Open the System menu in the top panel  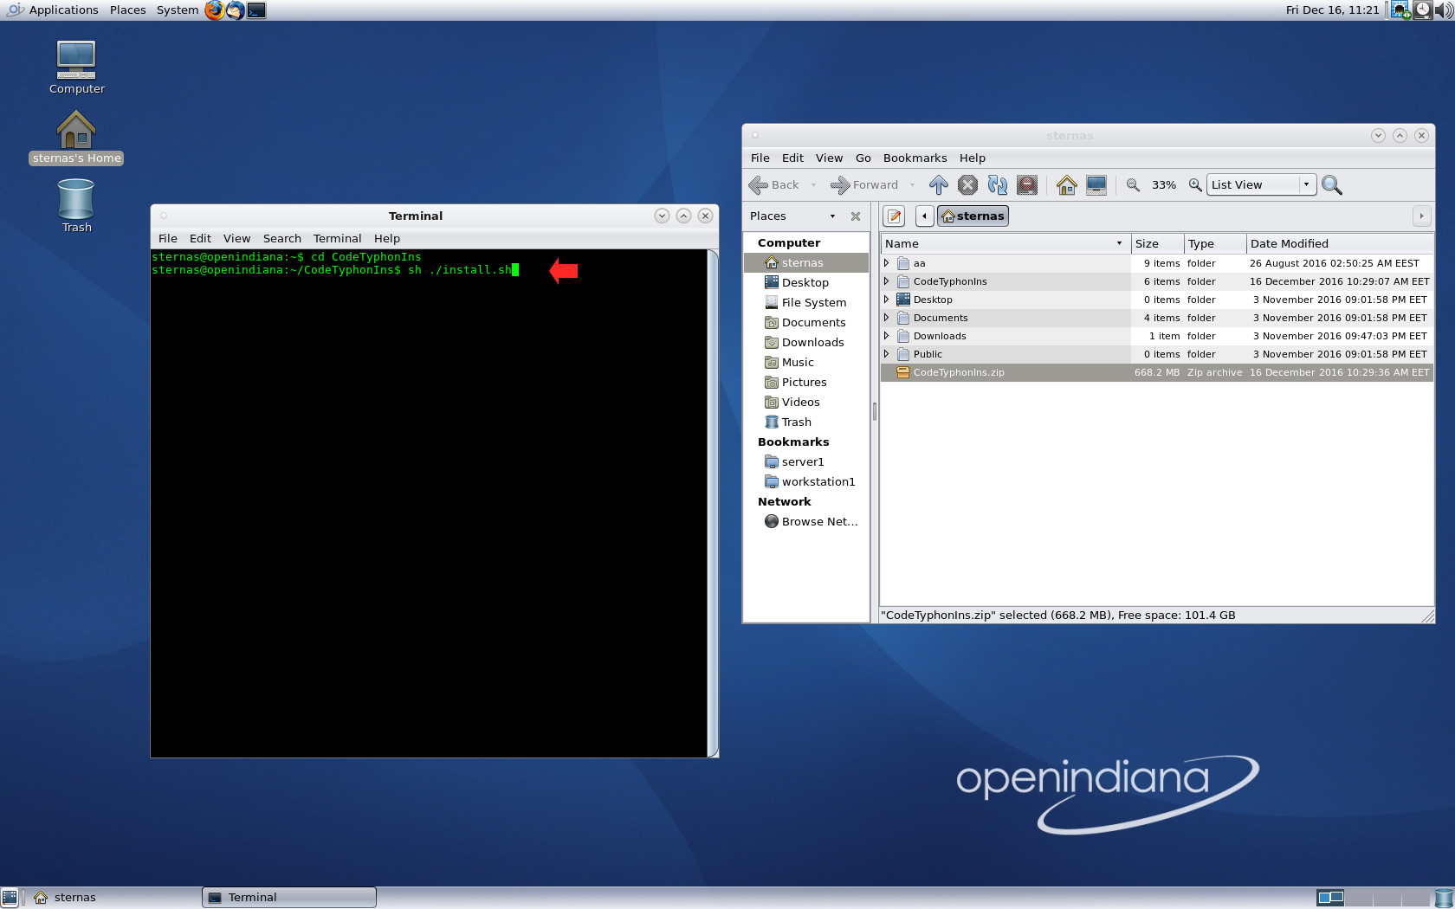(x=177, y=10)
